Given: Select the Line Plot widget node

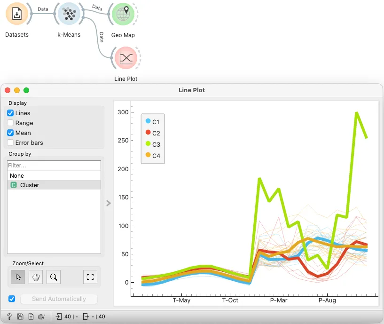Looking at the screenshot, I should point(126,58).
